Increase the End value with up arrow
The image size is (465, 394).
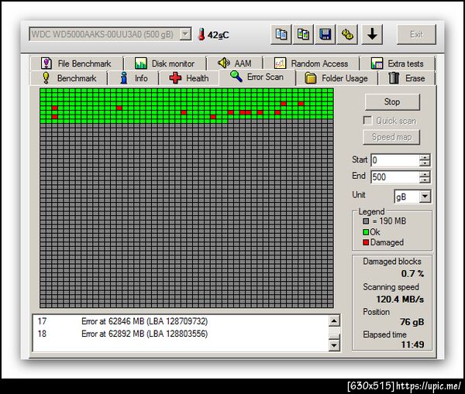tap(425, 174)
